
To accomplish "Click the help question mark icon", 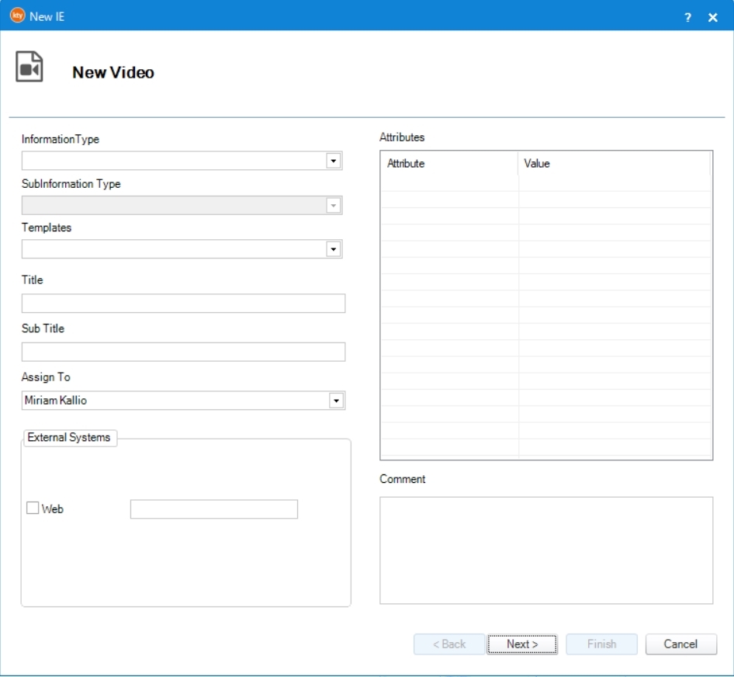I will tap(687, 17).
